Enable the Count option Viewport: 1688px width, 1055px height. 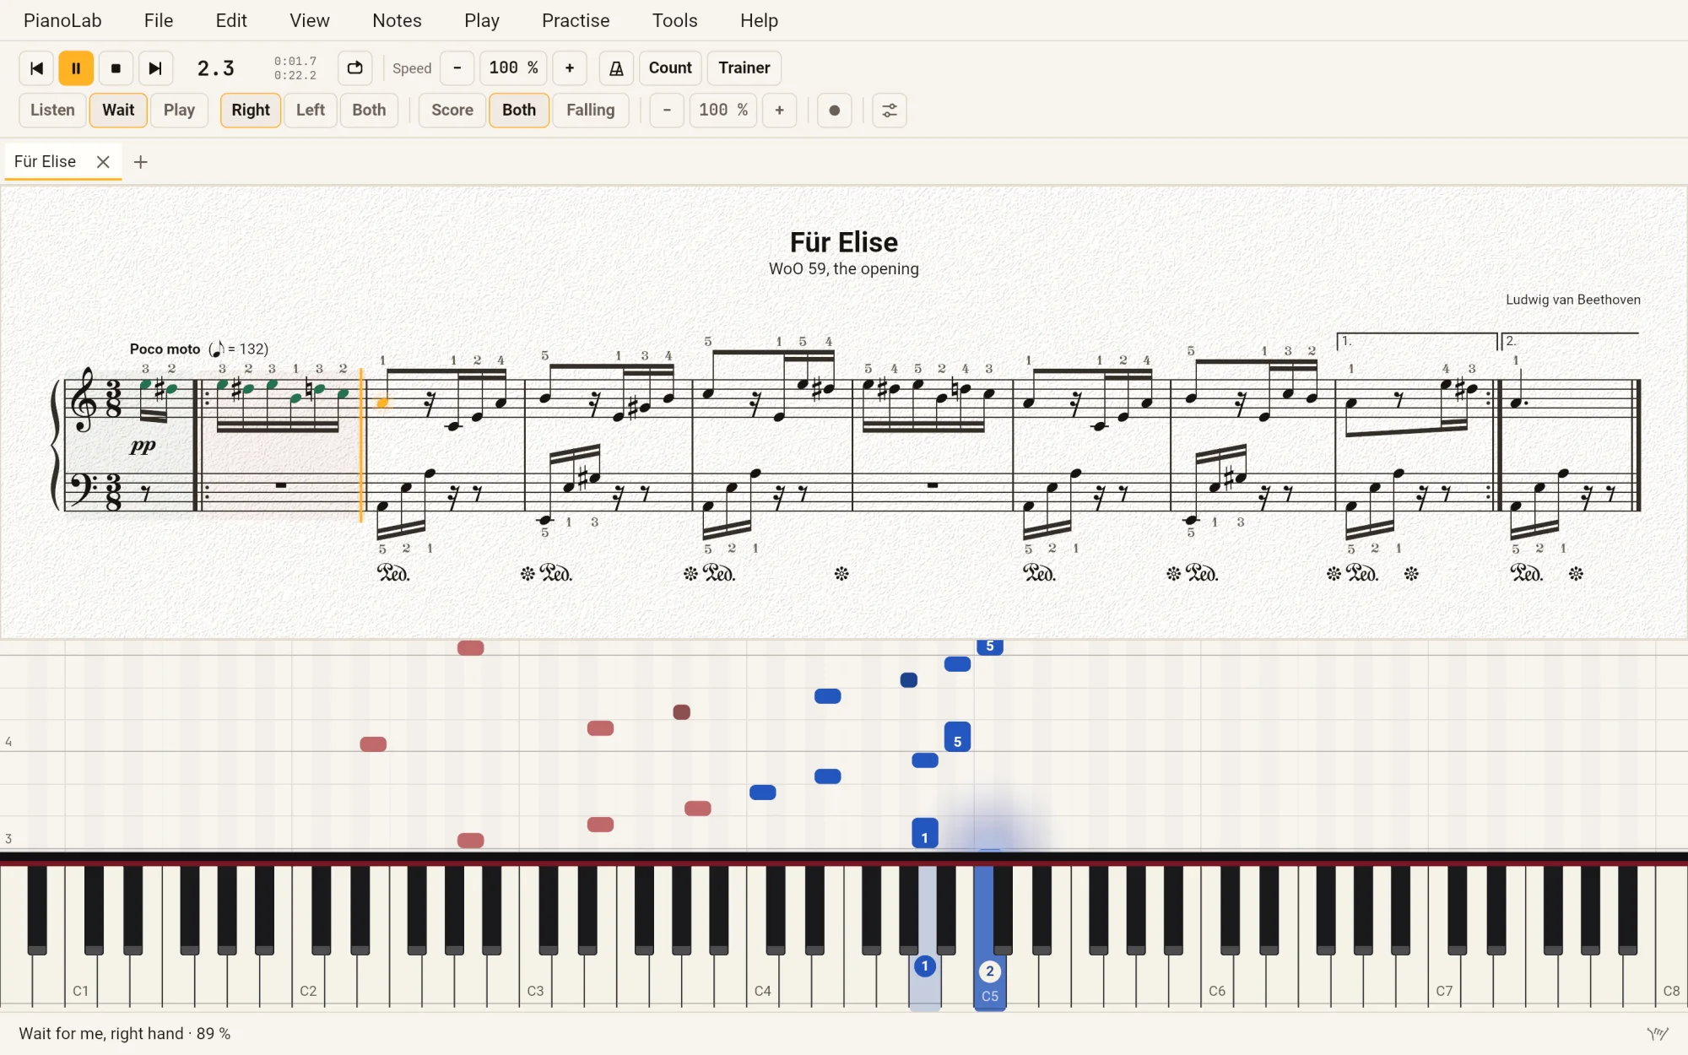[670, 68]
